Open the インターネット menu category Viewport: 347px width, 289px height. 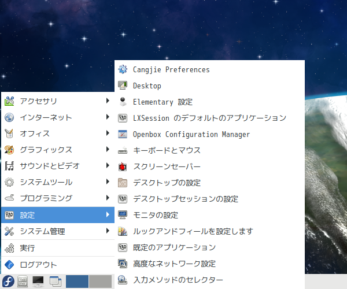58,117
